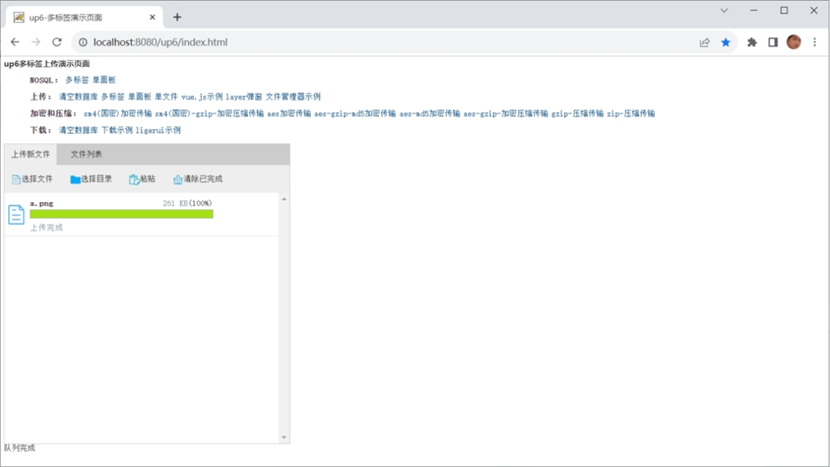Open Chrome three-dot menu

tap(814, 43)
